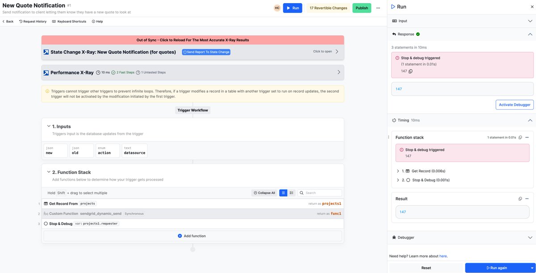Copy the Function stack timing output
Screen dimensions: 536x273
point(520,137)
